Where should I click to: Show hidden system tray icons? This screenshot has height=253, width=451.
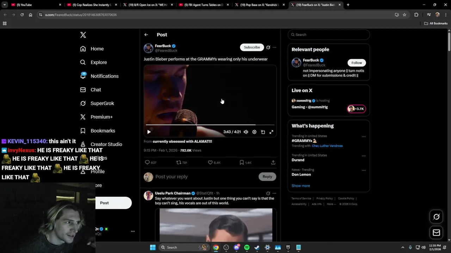tap(403, 247)
